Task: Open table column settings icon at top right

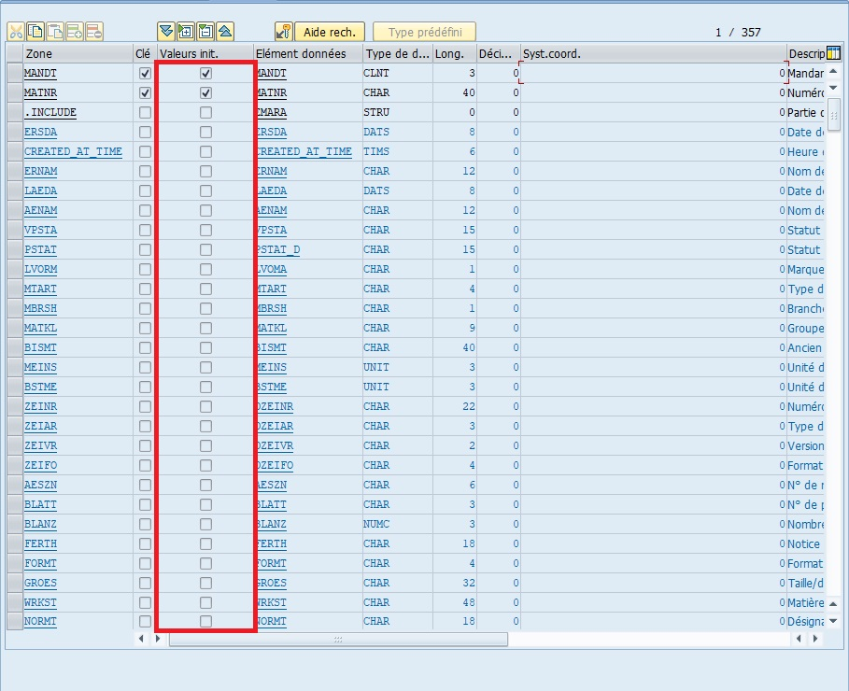Action: point(834,53)
